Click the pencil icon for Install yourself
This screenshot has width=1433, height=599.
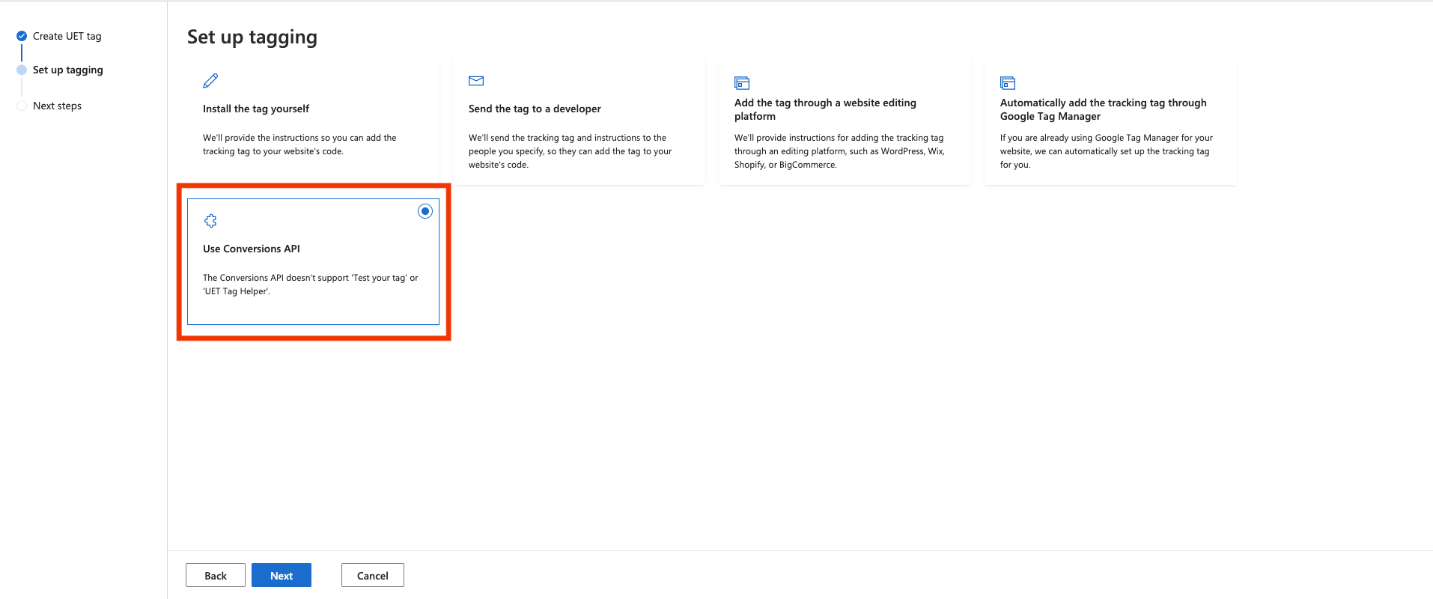[210, 81]
